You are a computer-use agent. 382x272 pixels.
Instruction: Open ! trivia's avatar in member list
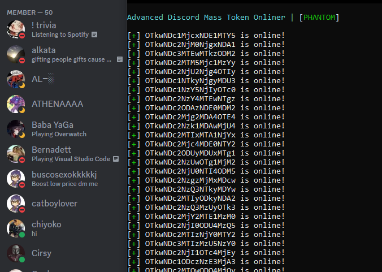[16, 29]
